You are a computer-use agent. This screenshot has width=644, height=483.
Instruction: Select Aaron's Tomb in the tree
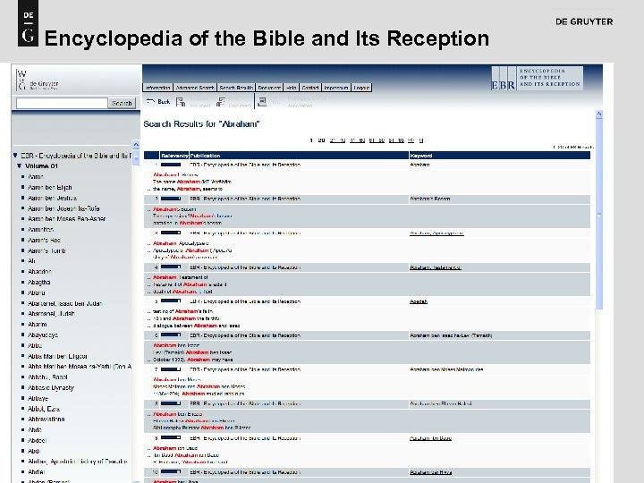tap(47, 250)
